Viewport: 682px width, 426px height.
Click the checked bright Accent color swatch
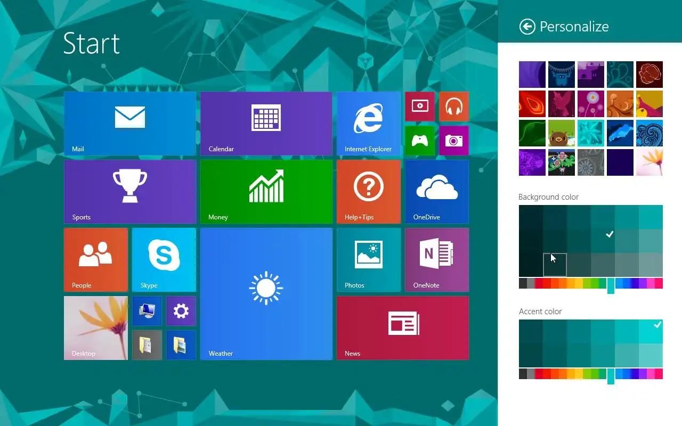point(651,331)
